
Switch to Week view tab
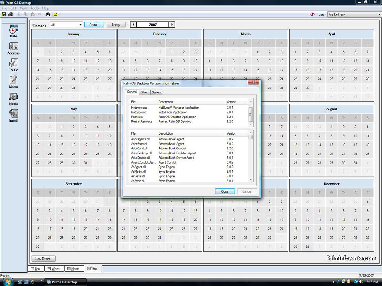(x=54, y=269)
